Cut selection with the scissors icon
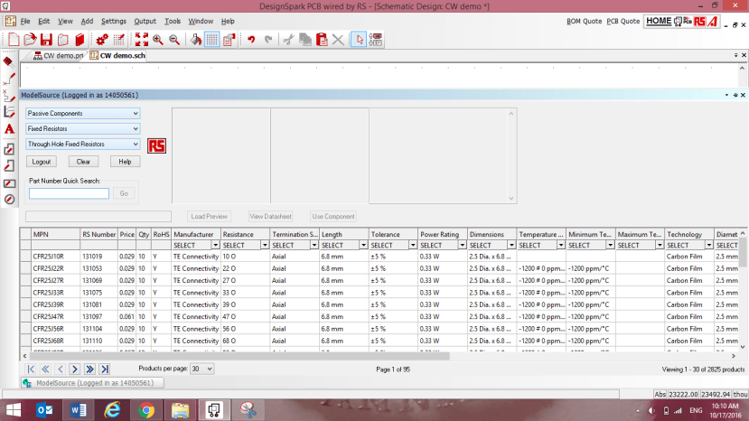The width and height of the screenshot is (749, 421). [288, 40]
